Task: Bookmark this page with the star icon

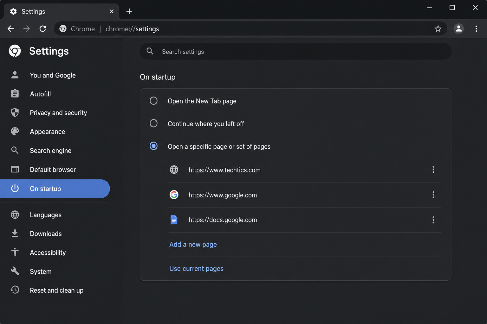Action: pos(438,29)
